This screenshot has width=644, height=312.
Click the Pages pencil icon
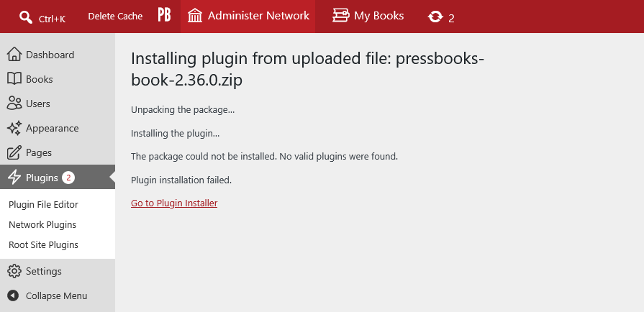click(x=14, y=152)
